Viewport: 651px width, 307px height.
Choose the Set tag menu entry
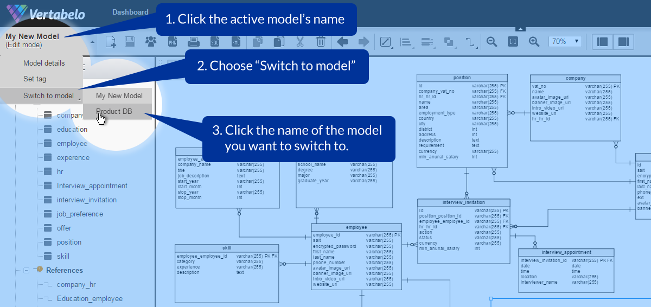[x=35, y=79]
